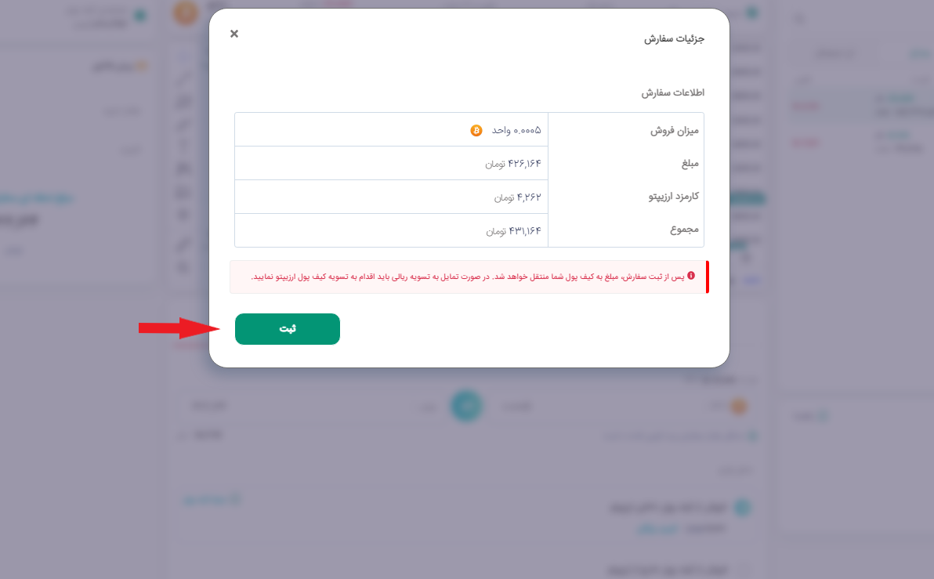
Task: Click the red settlement warning message text
Action: (x=468, y=277)
